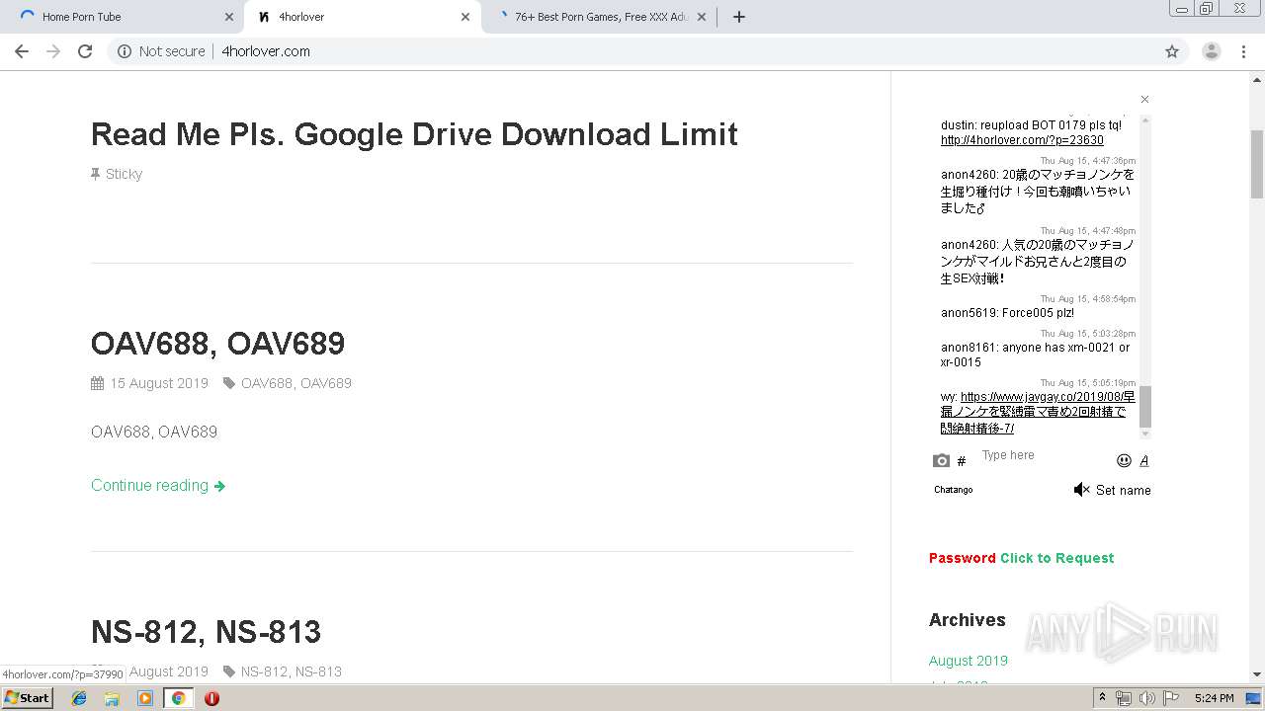Click the page vertical scrollbar thumb
The width and height of the screenshot is (1265, 711).
1257,164
